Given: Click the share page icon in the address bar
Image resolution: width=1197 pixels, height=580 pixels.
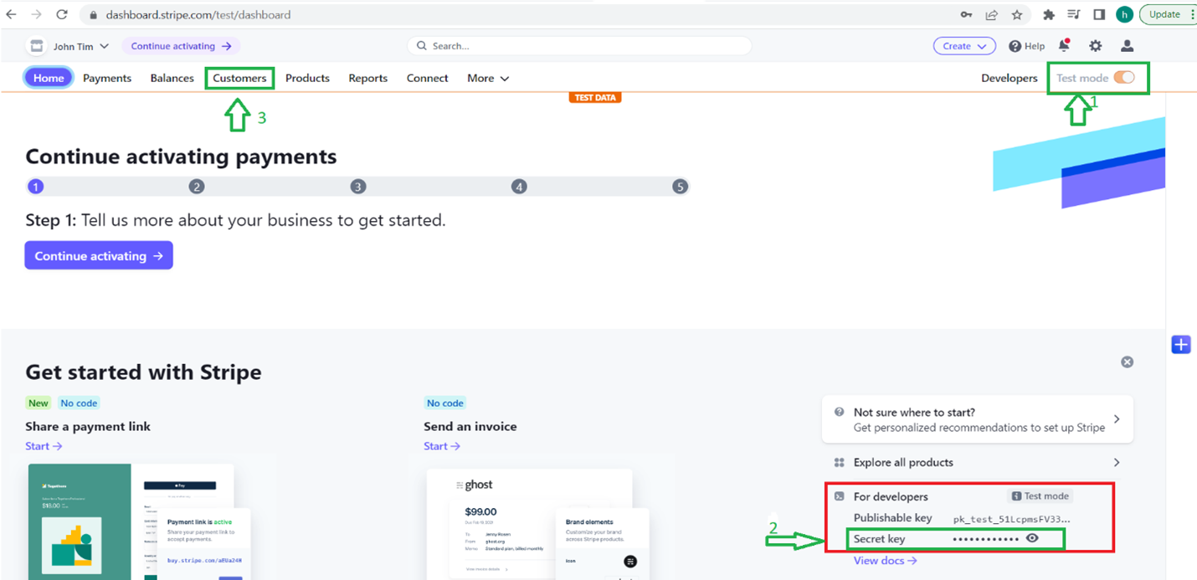Looking at the screenshot, I should 991,15.
